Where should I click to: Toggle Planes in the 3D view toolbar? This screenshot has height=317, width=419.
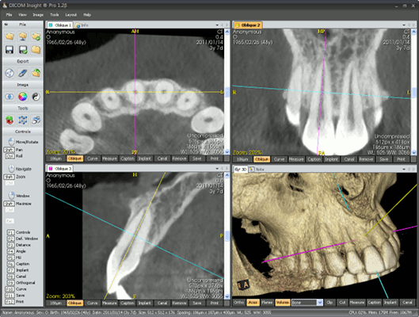pos(267,302)
